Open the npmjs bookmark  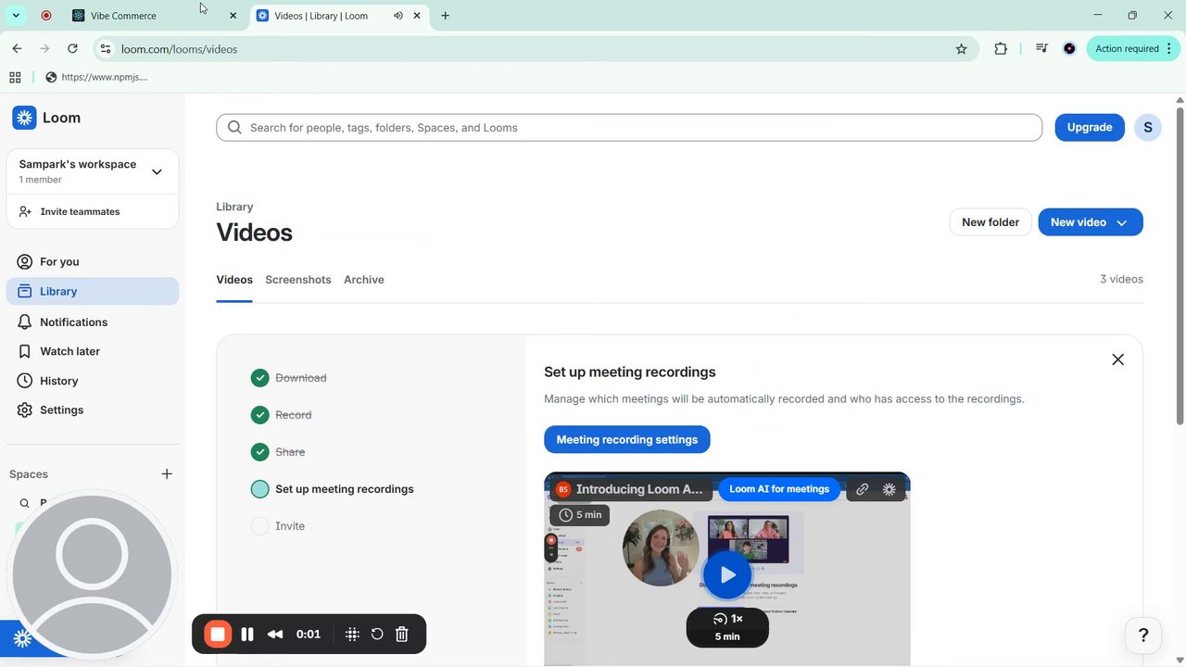point(96,78)
